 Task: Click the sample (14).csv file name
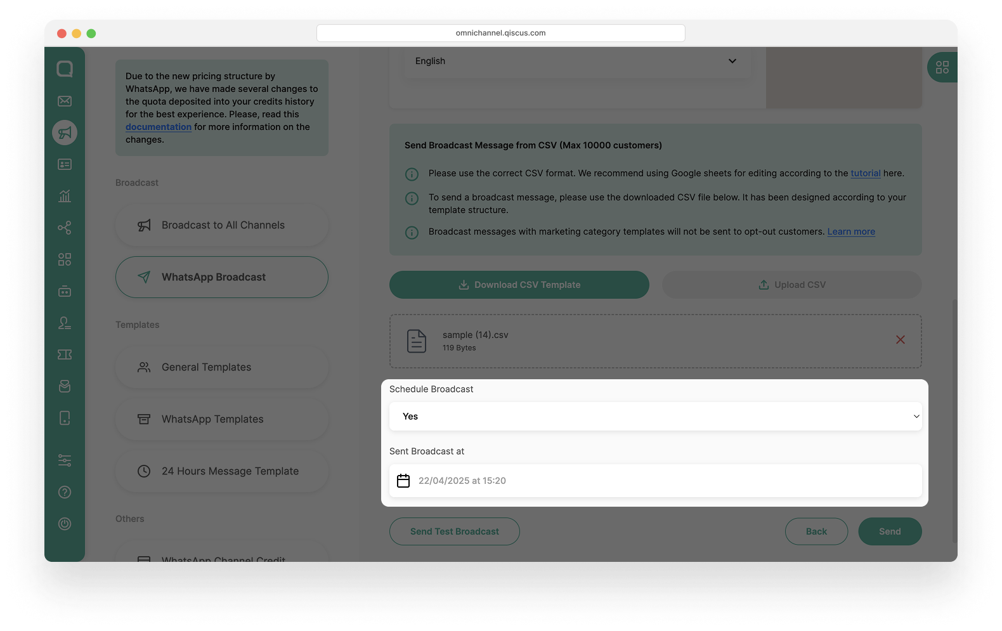coord(476,335)
